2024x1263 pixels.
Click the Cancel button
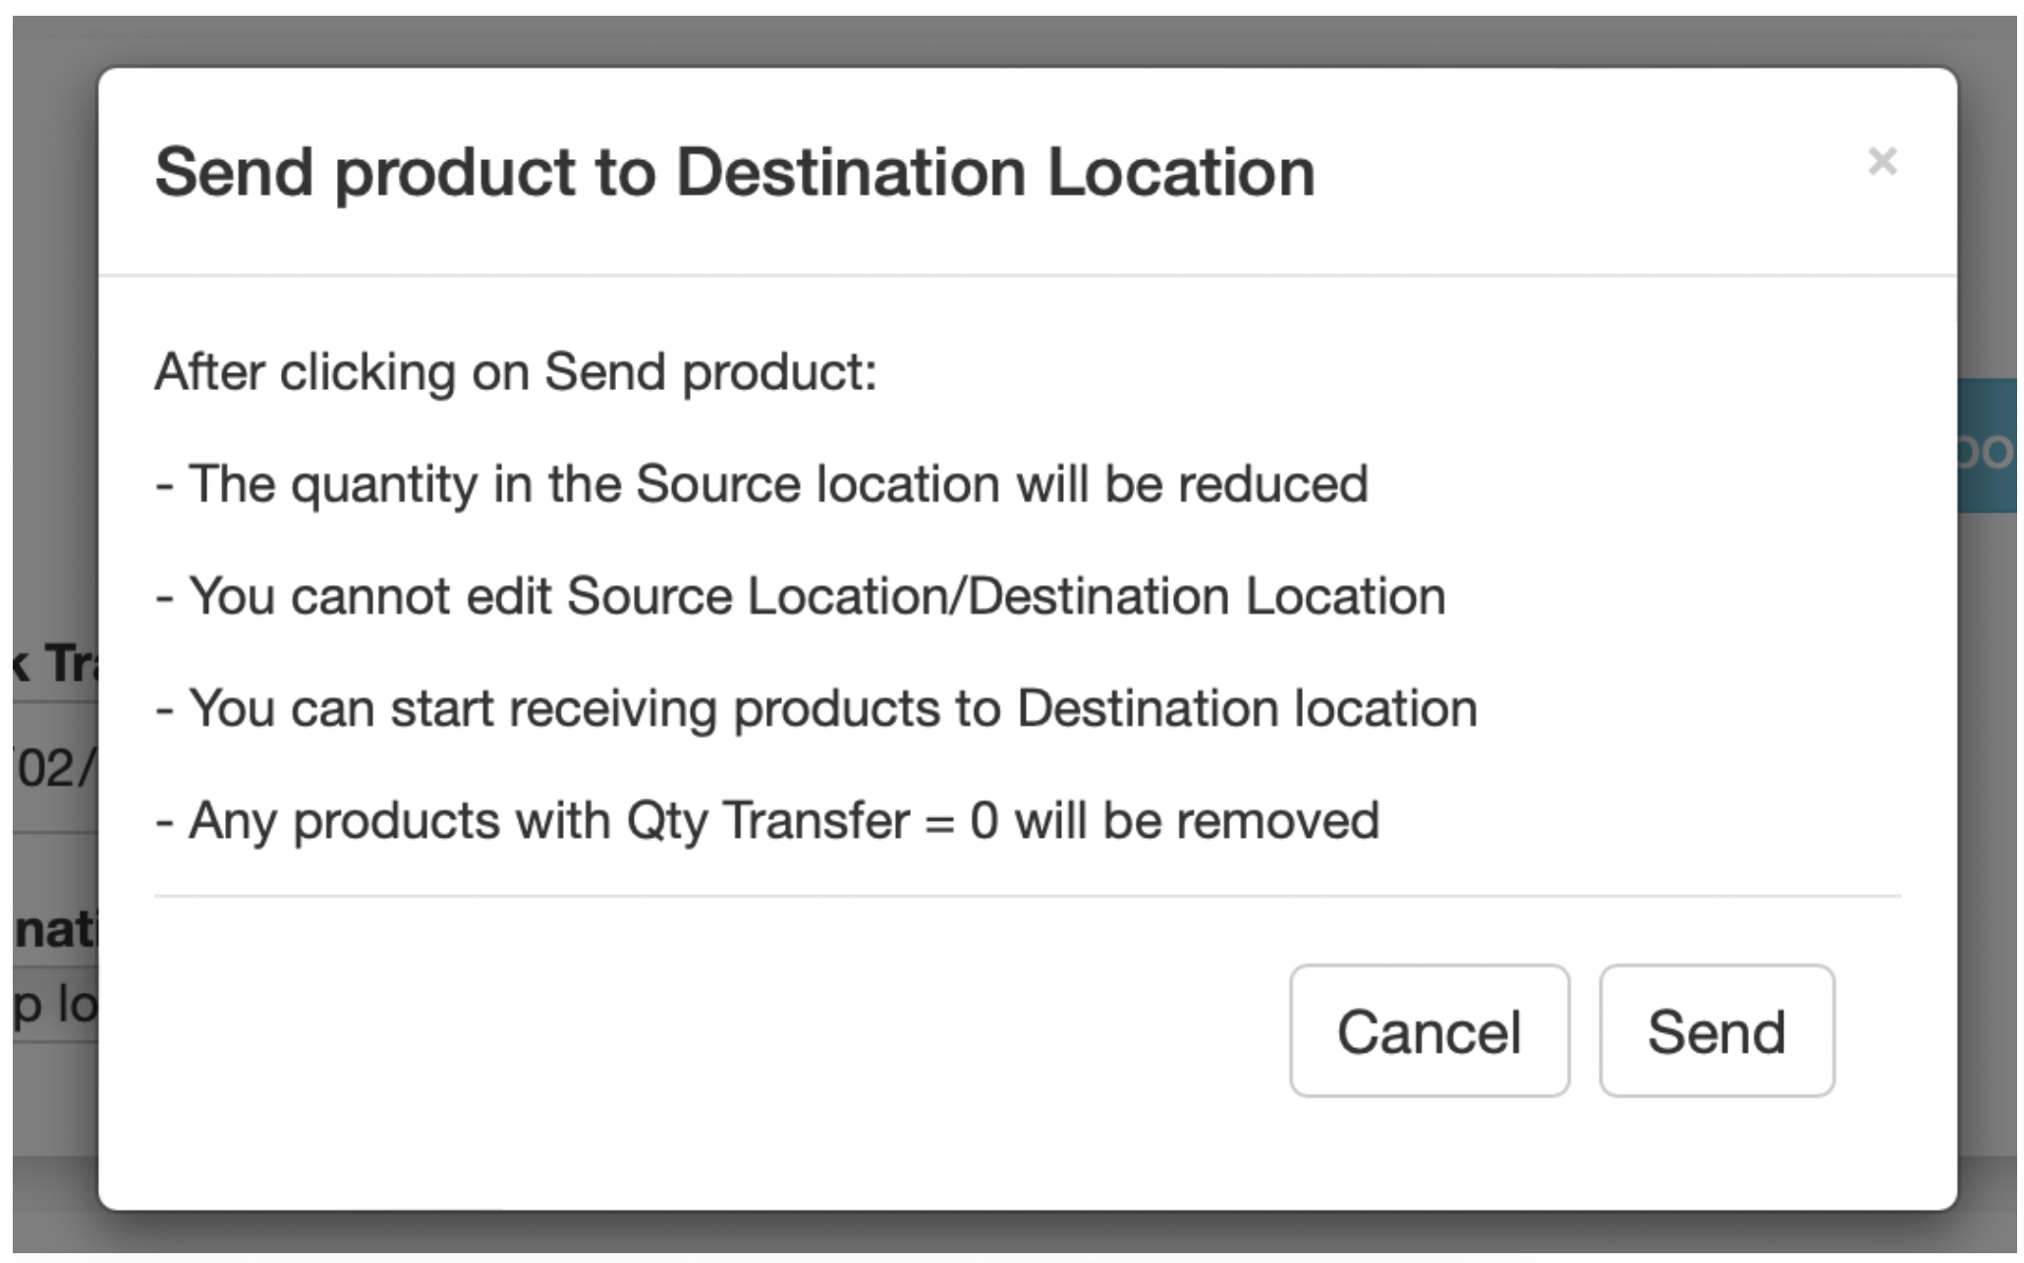(1430, 1030)
